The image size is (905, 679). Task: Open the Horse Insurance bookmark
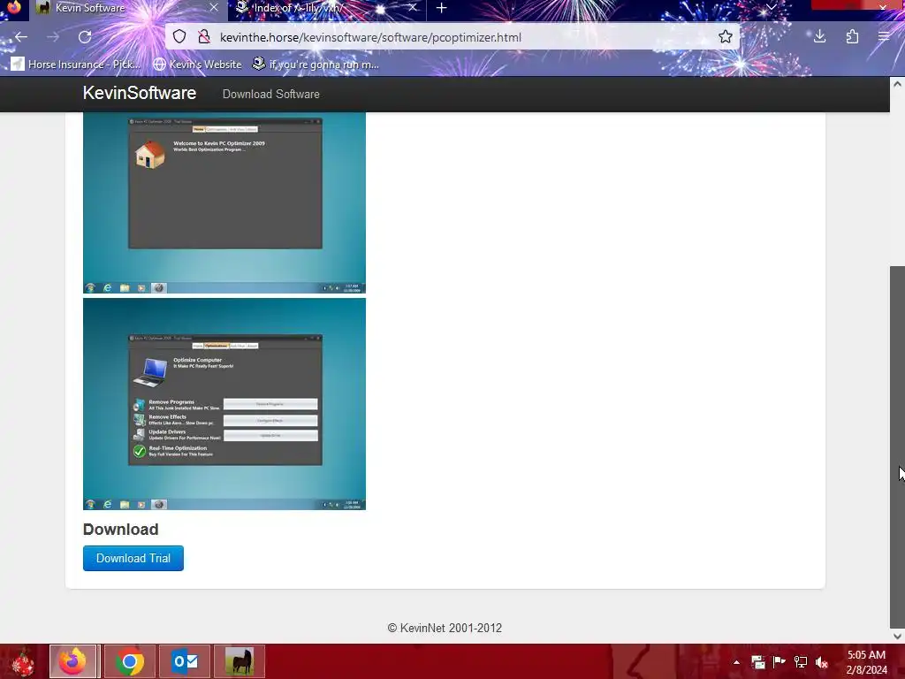tap(76, 64)
